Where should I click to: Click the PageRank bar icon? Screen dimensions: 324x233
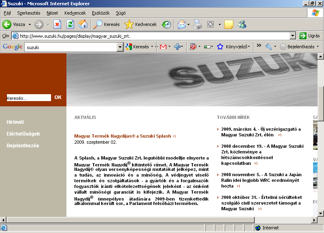tap(207, 47)
